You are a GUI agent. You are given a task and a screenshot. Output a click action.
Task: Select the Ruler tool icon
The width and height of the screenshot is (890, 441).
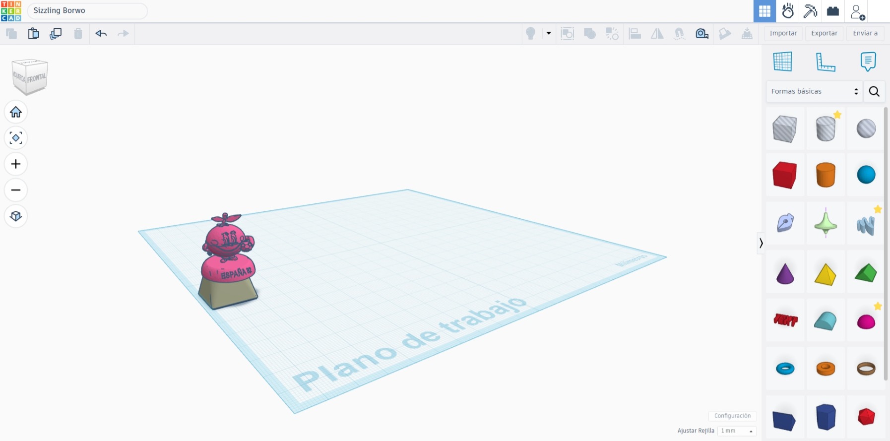[826, 62]
